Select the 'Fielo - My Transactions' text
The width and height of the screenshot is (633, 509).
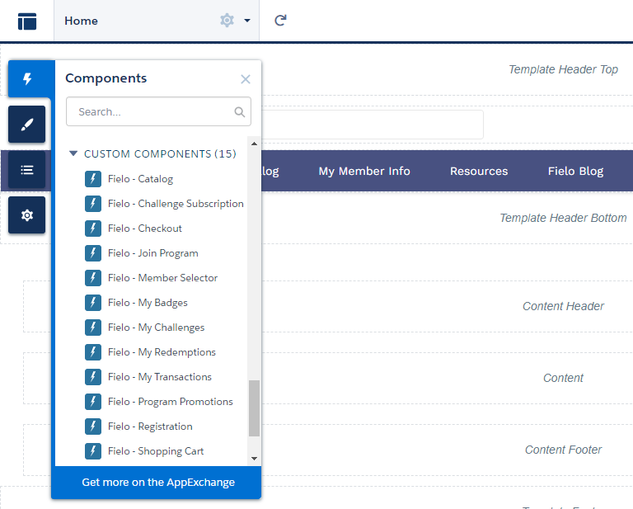pos(160,377)
